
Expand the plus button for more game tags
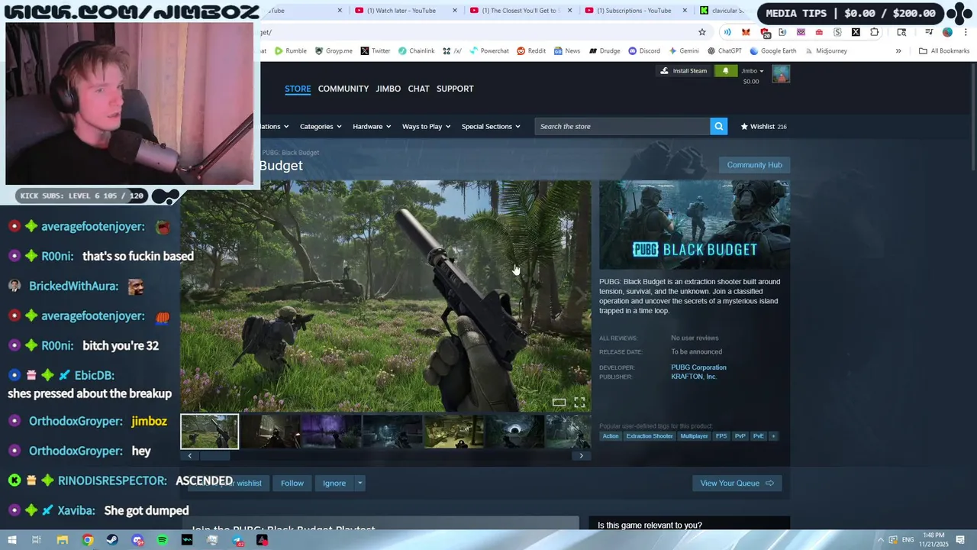click(x=773, y=436)
